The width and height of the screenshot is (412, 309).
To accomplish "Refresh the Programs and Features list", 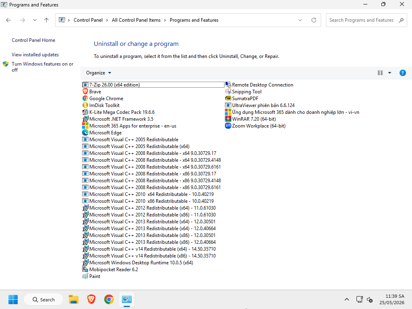I will [314, 20].
